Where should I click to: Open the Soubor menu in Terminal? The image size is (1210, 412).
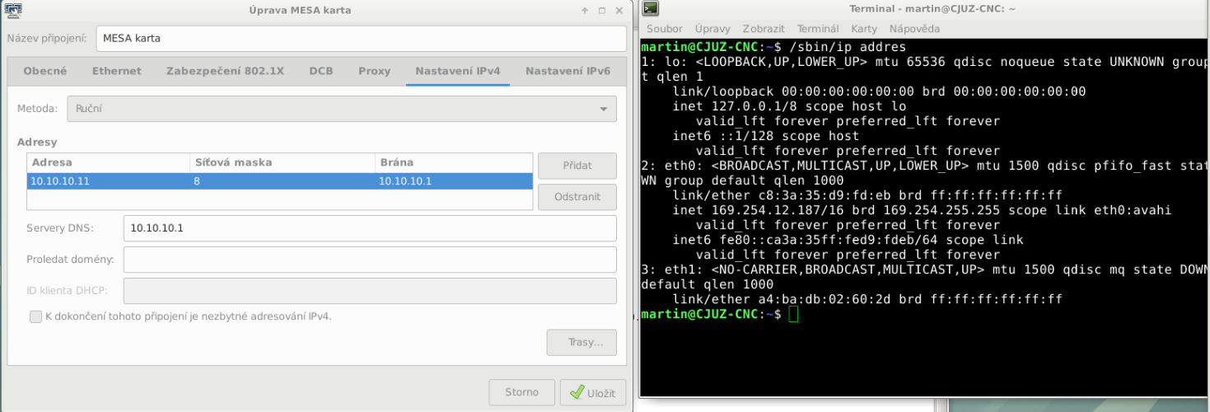pos(664,29)
